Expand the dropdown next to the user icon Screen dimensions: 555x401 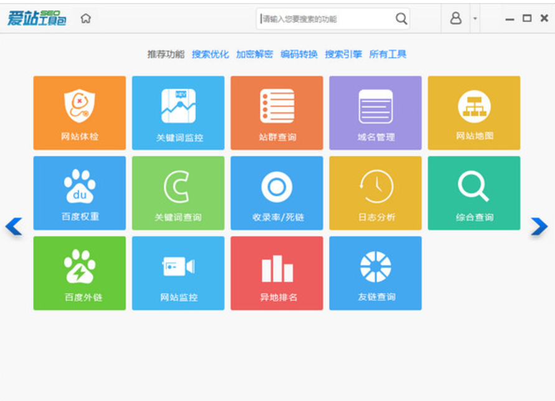pos(475,18)
